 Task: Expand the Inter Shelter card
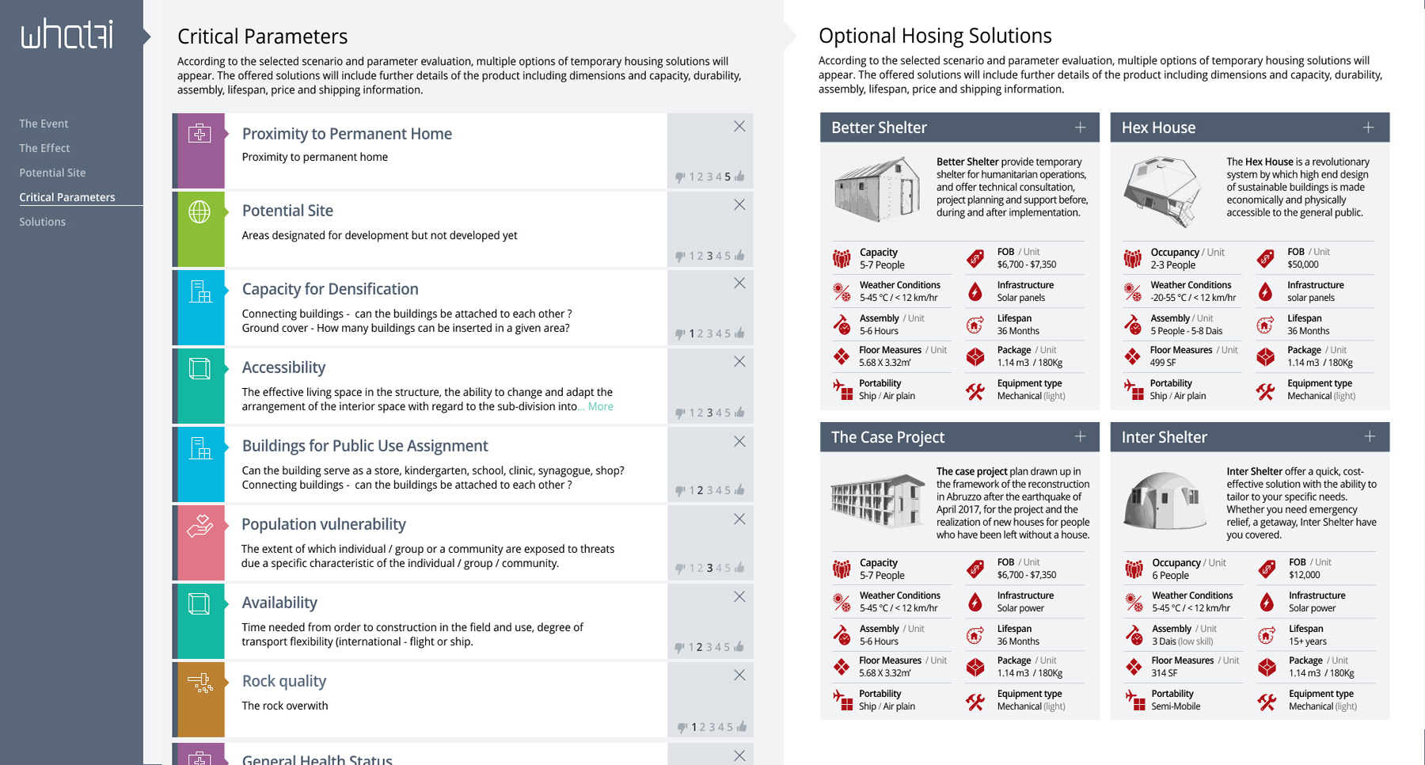point(1370,437)
